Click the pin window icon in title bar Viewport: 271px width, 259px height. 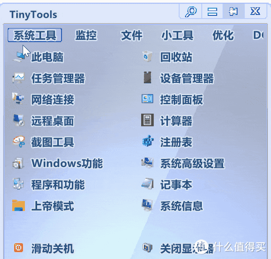pyautogui.click(x=233, y=11)
